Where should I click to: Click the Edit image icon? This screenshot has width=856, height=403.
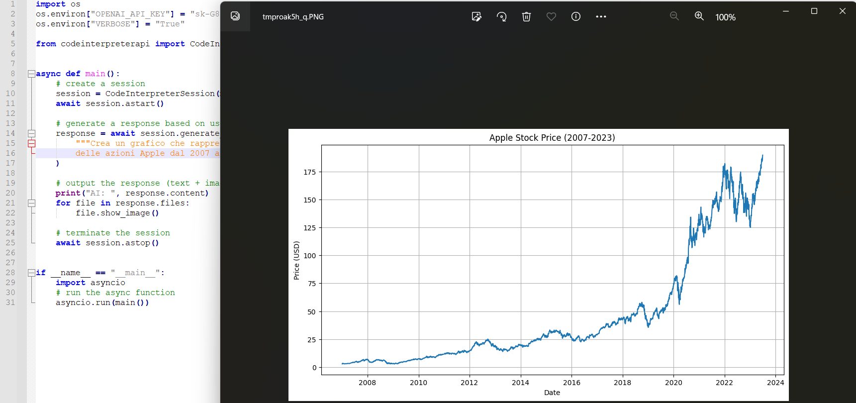click(476, 16)
